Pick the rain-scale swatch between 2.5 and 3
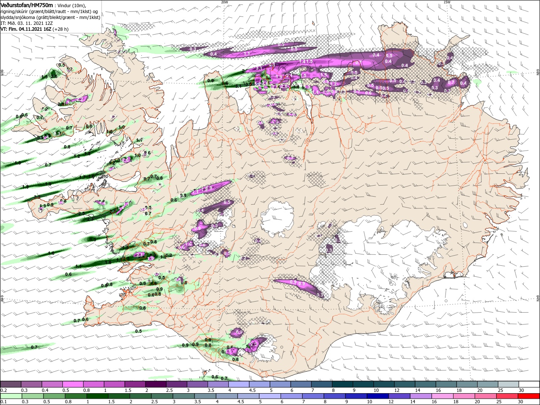 tap(162, 396)
